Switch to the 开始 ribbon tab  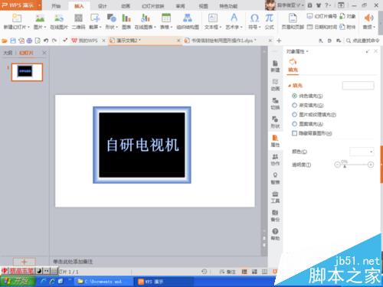(56, 6)
